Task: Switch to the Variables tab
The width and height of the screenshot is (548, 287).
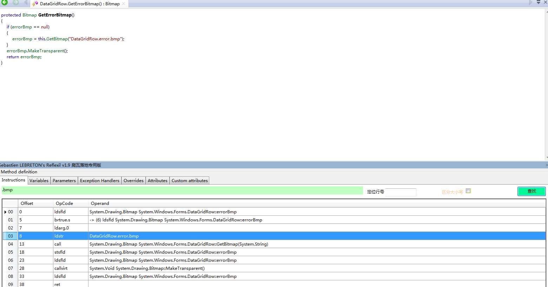Action: (39, 180)
